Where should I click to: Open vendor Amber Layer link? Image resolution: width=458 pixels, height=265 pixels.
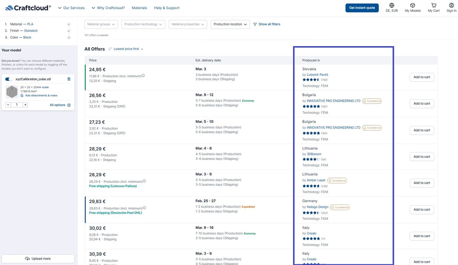316,180
